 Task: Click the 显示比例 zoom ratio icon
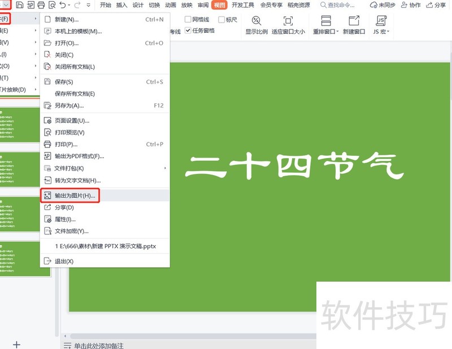257,21
